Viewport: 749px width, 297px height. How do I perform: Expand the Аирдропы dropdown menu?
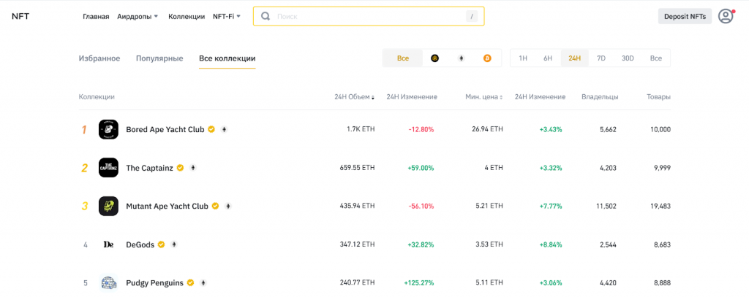pyautogui.click(x=138, y=16)
